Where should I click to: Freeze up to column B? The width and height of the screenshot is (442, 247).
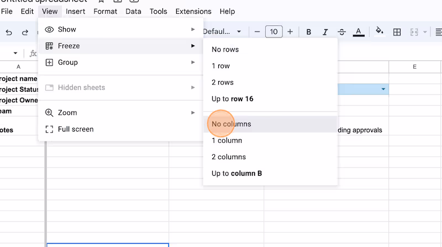point(270,174)
